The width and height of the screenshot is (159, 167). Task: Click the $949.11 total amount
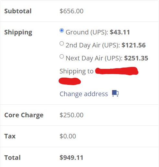[x=71, y=158]
